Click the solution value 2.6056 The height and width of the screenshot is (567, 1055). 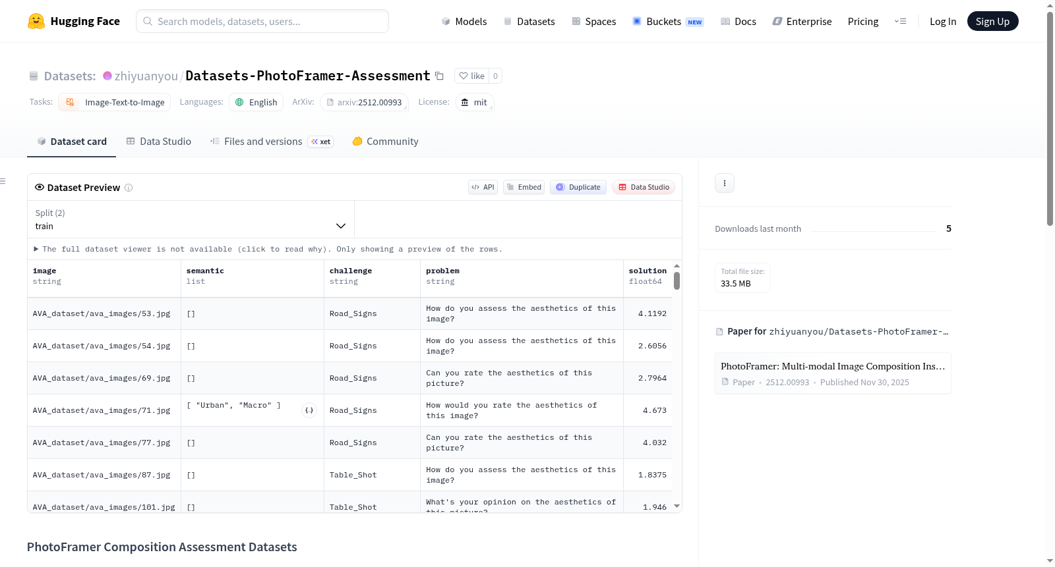point(652,346)
